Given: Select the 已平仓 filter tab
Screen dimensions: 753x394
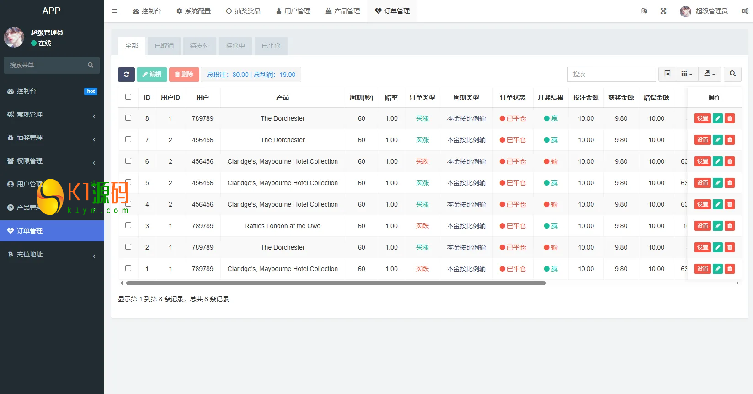Looking at the screenshot, I should click(271, 46).
